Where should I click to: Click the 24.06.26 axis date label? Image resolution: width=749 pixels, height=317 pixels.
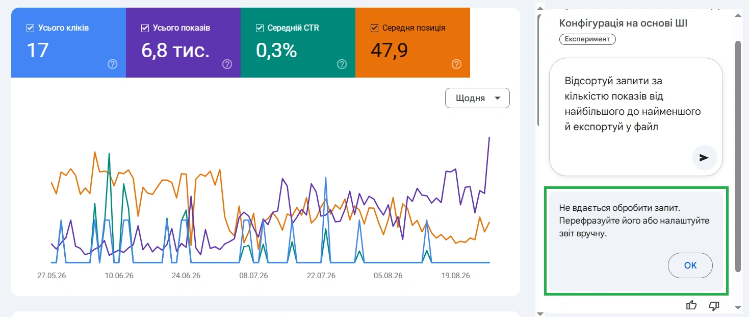pos(186,276)
